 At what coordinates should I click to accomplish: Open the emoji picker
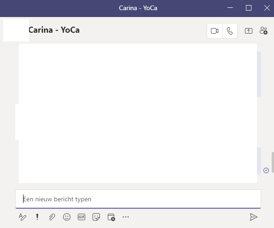click(67, 217)
